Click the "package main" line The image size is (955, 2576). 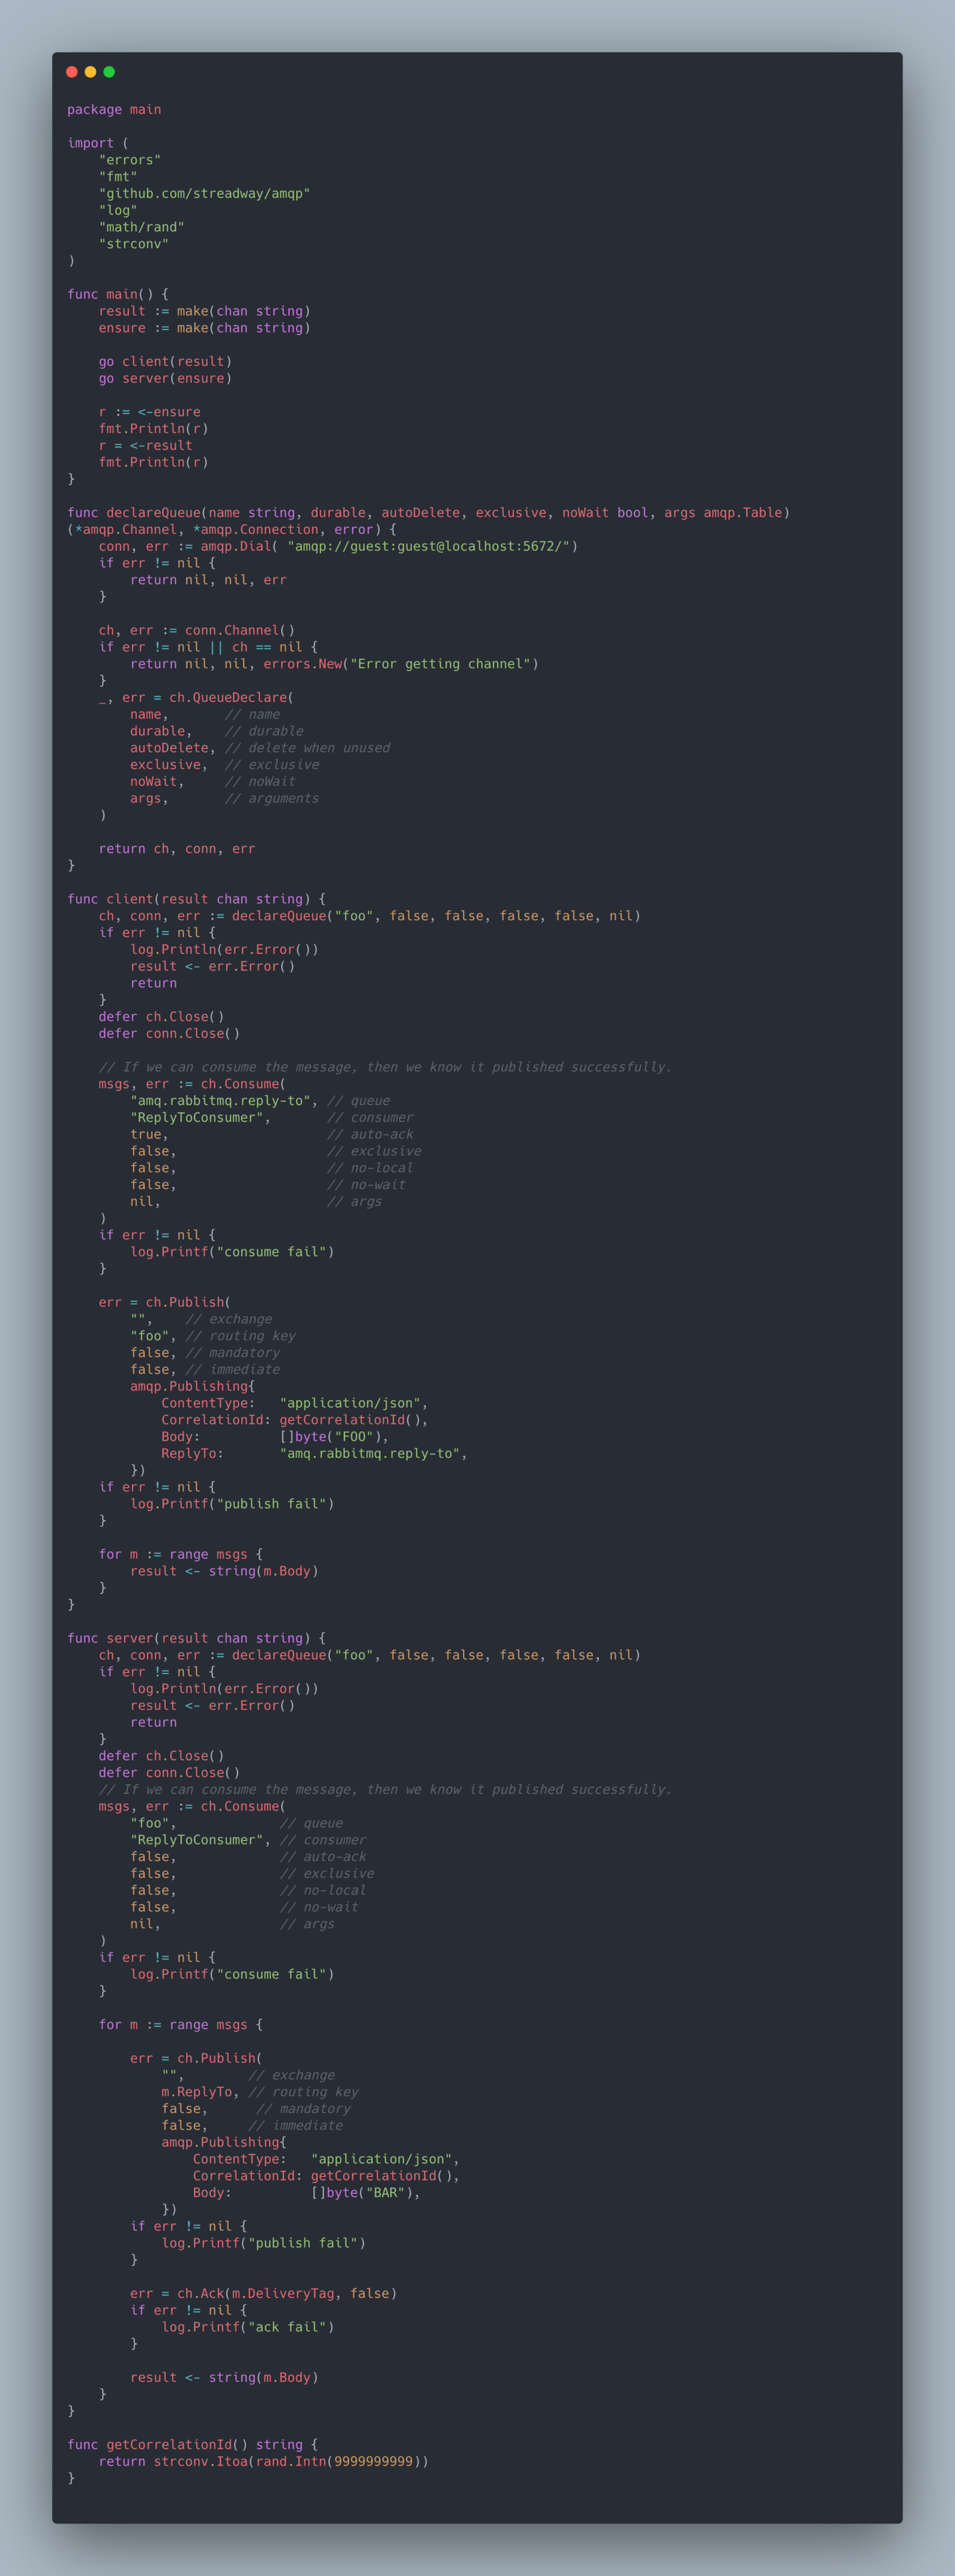pos(114,110)
